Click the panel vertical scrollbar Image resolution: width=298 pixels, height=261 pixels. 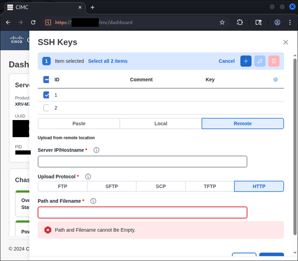(x=295, y=146)
